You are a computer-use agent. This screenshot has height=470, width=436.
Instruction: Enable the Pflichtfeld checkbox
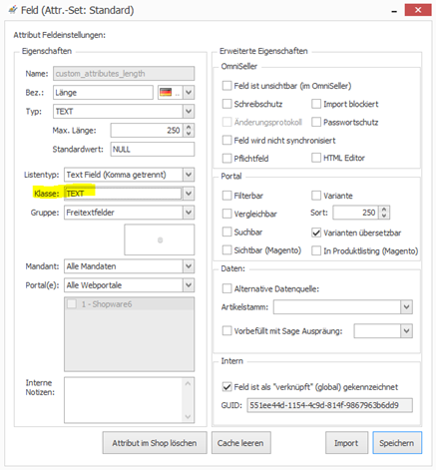click(226, 158)
